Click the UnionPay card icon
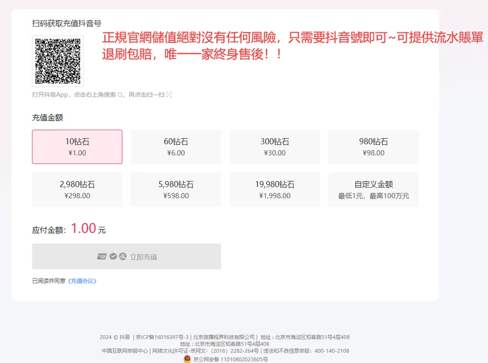The height and width of the screenshot is (363, 488). point(101,257)
